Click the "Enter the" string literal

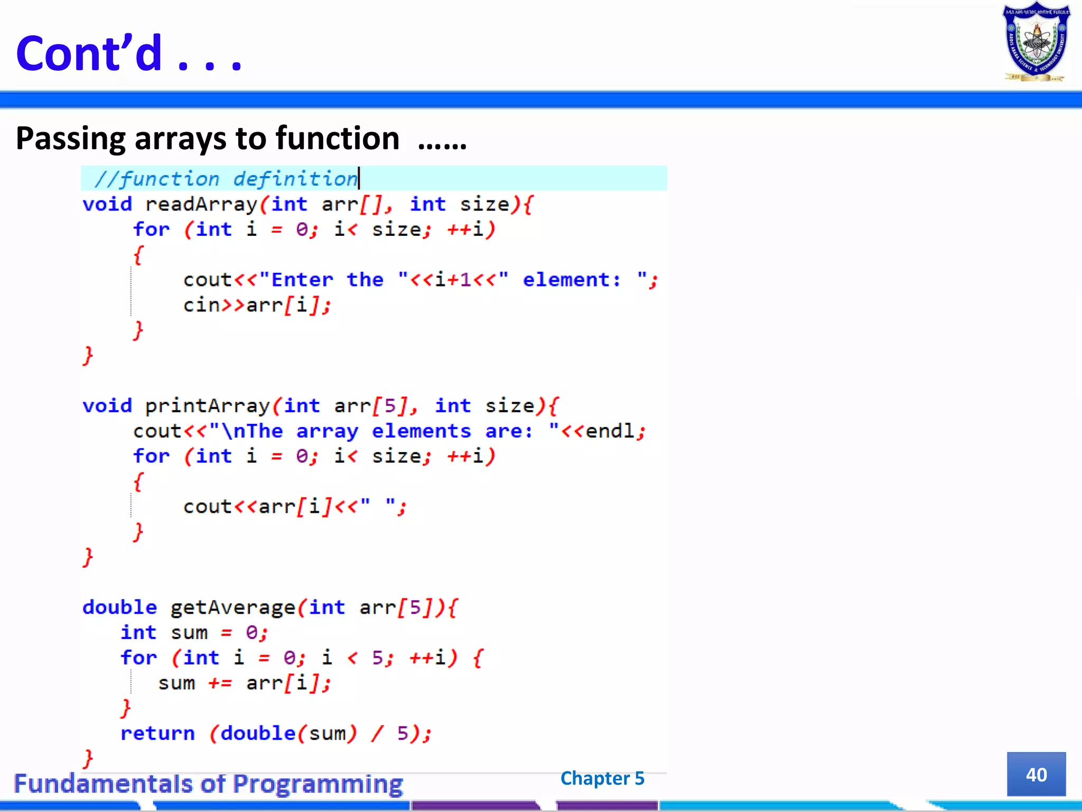pos(327,280)
